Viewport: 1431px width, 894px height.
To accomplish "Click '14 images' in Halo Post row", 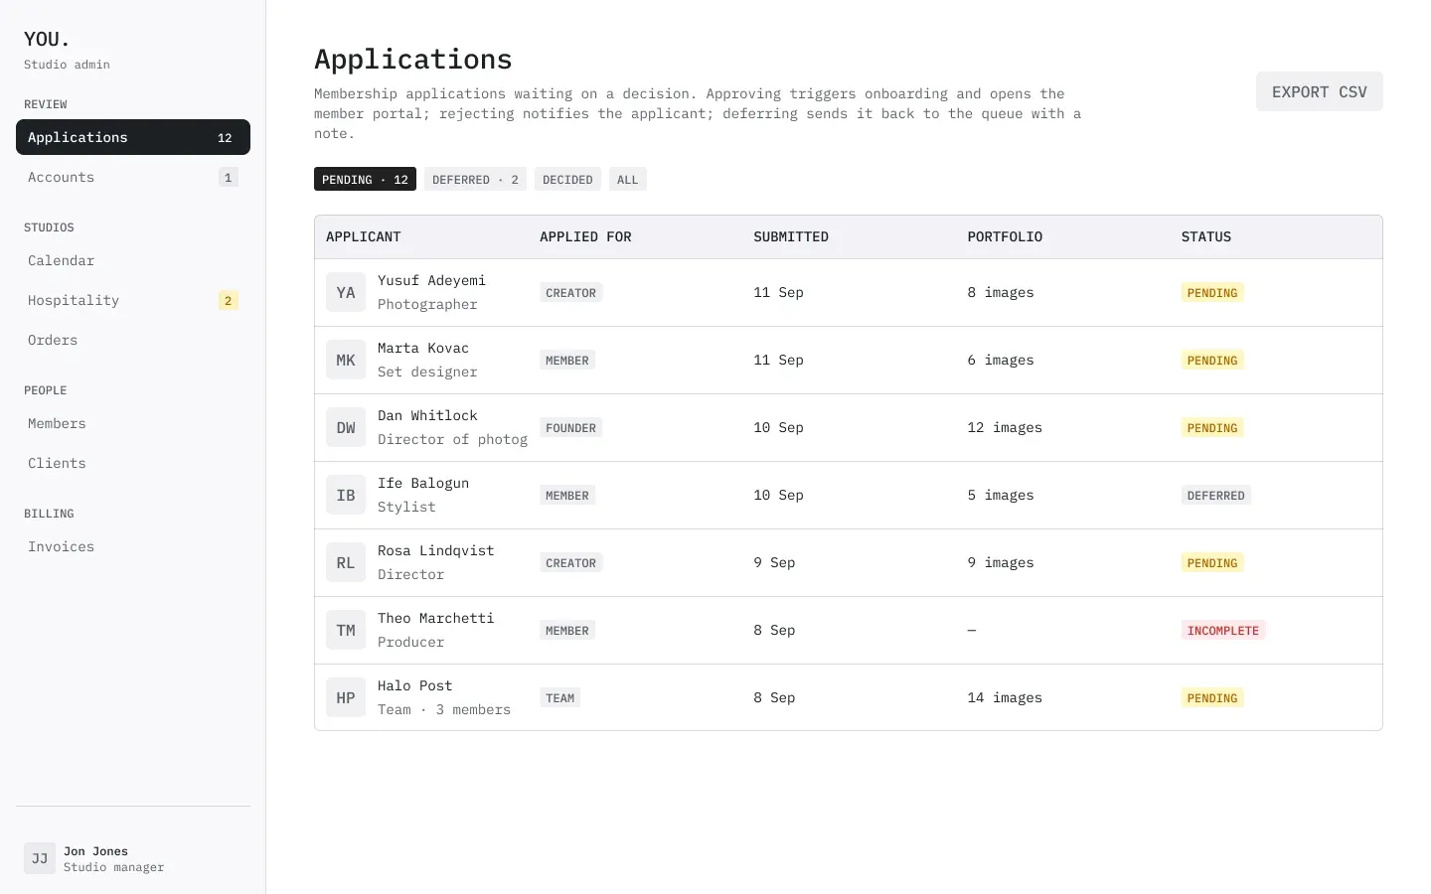I will click(1005, 698).
